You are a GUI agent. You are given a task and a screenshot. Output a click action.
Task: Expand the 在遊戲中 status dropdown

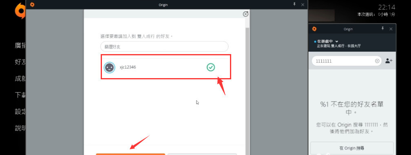pos(337,41)
